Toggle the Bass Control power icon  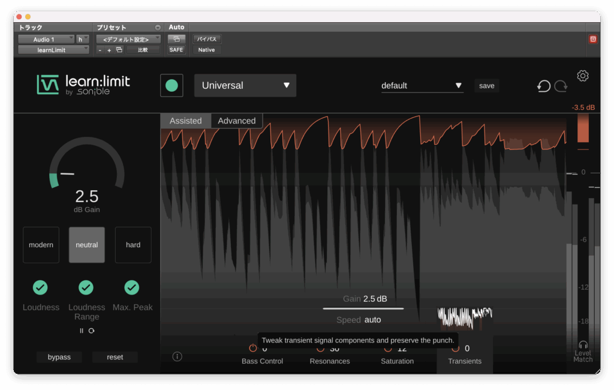click(253, 347)
